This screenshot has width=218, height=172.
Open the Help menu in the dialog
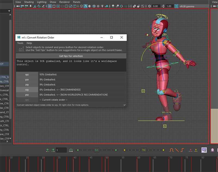click(29, 43)
